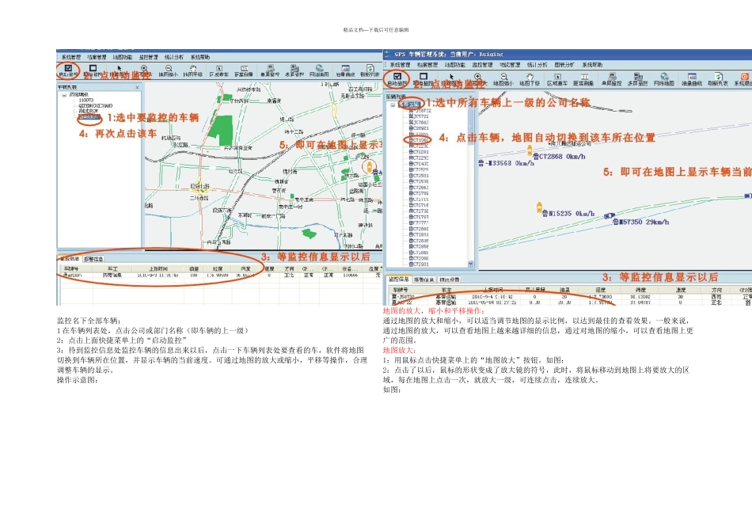Screen dimensions: 752x532
Task: Open 油量曲线 chart in right GPS window
Action: [692, 78]
